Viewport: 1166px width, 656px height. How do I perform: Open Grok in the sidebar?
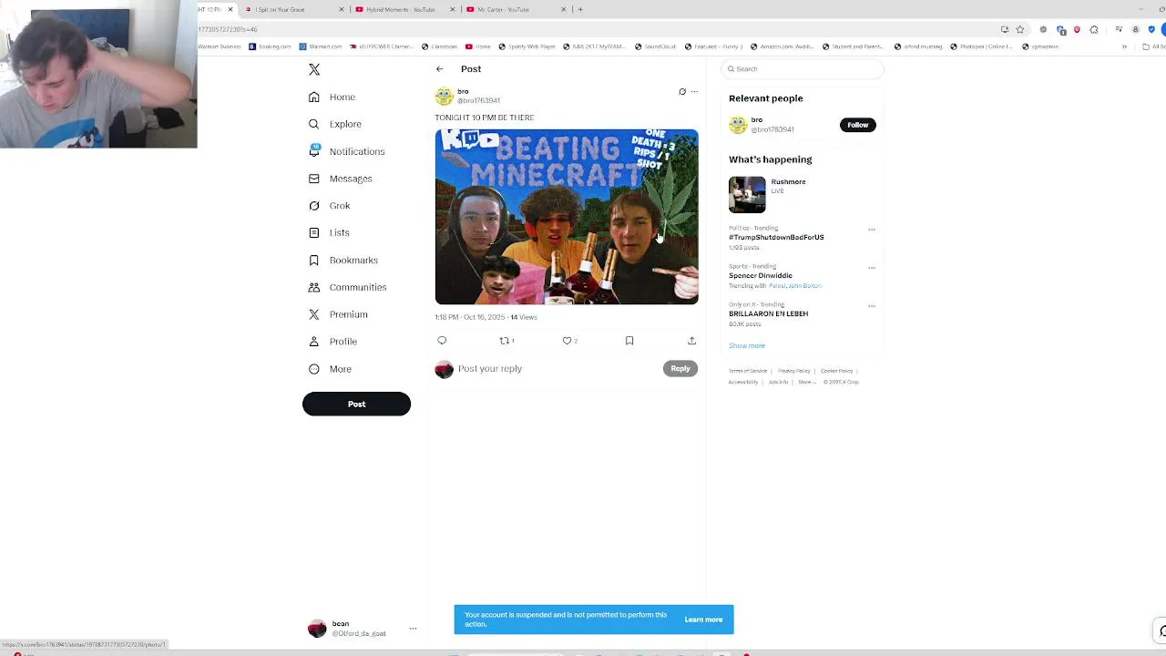[x=329, y=206]
